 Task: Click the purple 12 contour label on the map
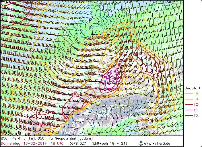point(114,72)
